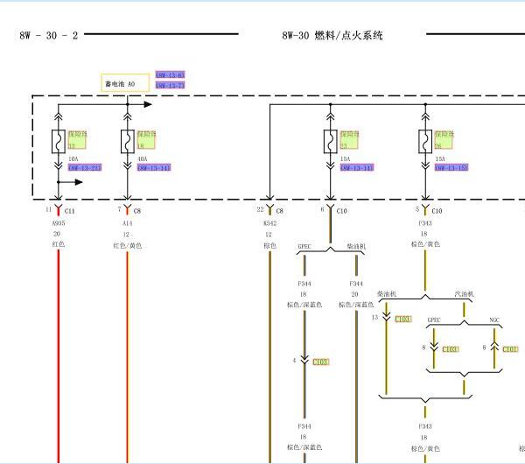This screenshot has height=464, width=525.
Task: Select the 10A fuse symbol
Action: (59, 142)
